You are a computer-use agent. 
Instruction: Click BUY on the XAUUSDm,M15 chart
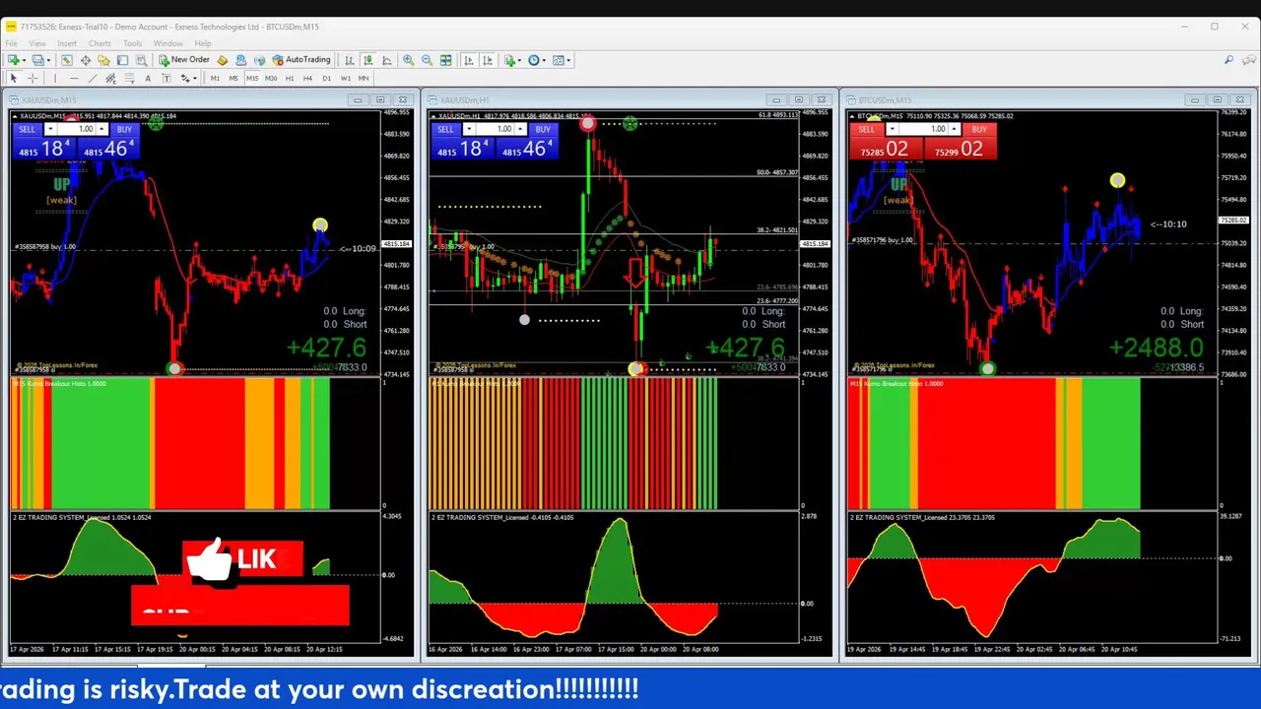(124, 129)
